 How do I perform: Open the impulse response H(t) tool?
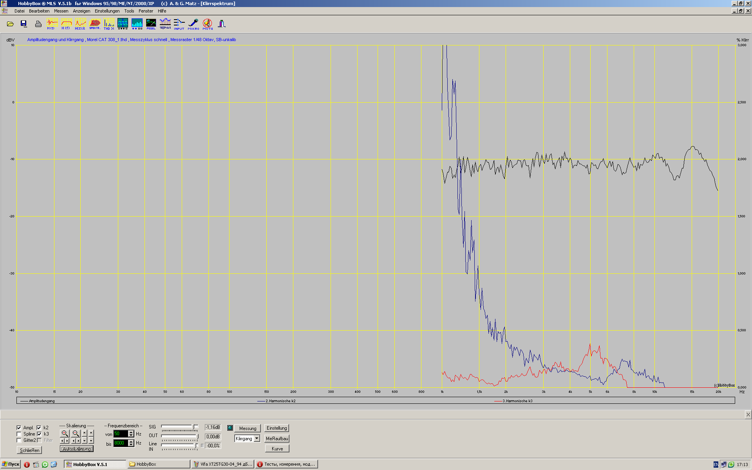(x=51, y=24)
